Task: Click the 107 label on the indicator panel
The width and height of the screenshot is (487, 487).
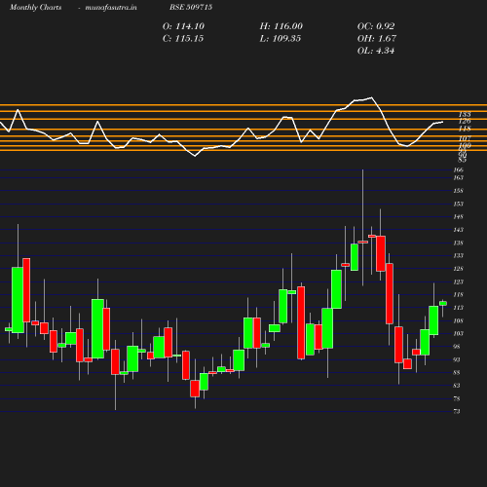Action: tap(465, 138)
